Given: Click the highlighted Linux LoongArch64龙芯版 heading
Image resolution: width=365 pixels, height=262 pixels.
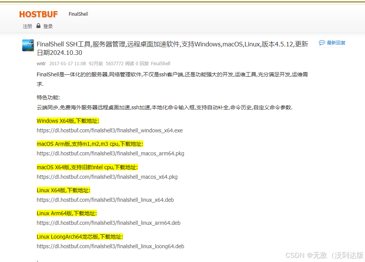Looking at the screenshot, I should pos(80,237).
